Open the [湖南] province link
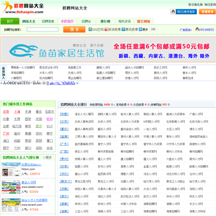The image size is (216, 216). [64, 204]
